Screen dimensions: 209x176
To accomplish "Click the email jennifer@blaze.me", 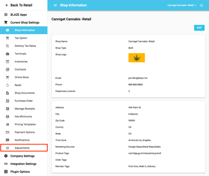I will pos(138,78).
